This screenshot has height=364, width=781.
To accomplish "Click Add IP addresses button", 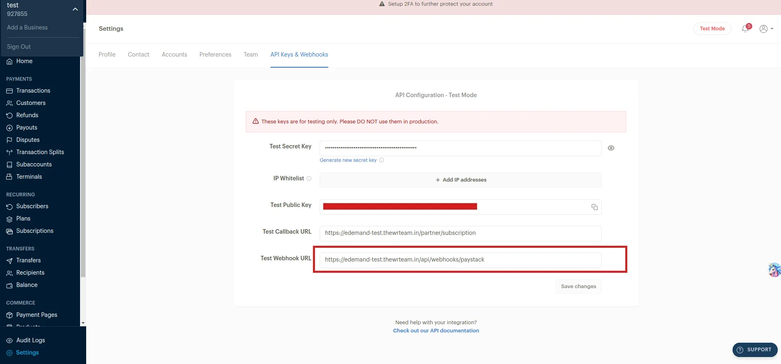I will pyautogui.click(x=460, y=180).
